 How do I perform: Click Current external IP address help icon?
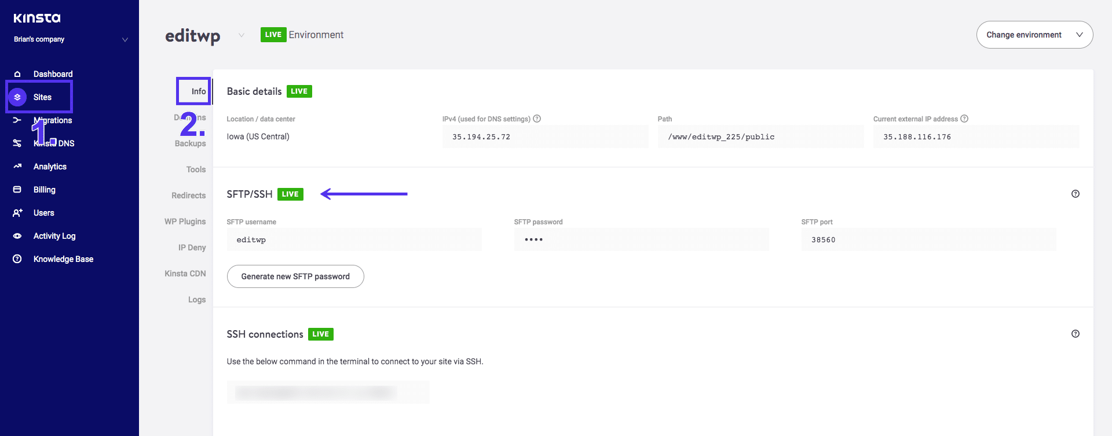pos(964,119)
